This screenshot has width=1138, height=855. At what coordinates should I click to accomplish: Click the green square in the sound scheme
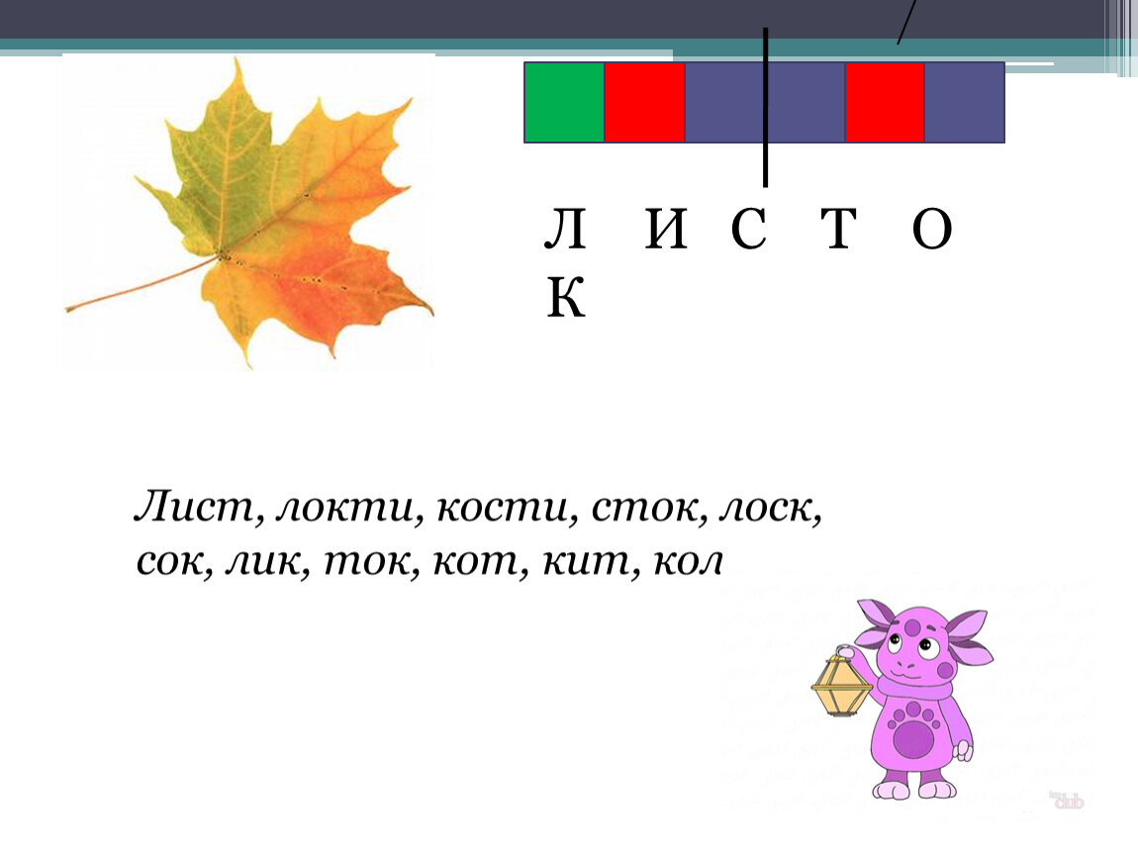(x=564, y=102)
